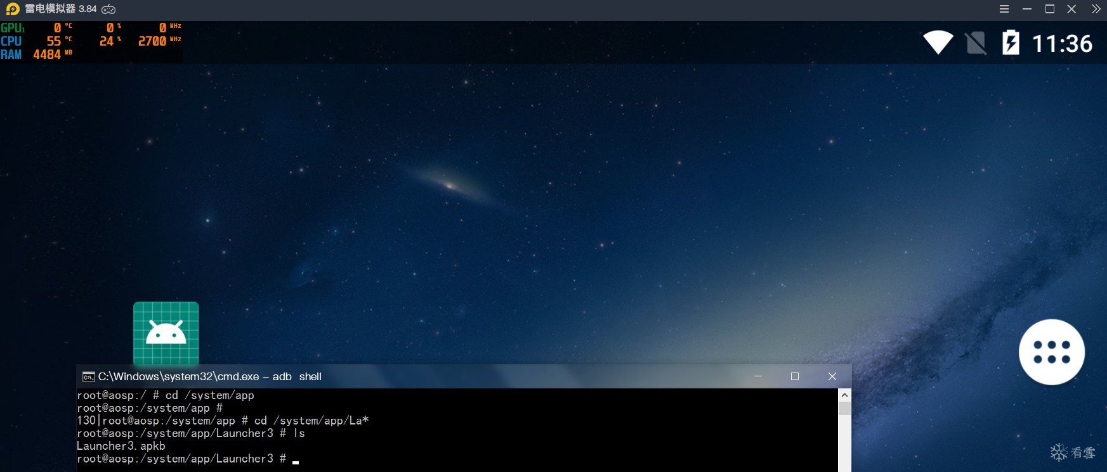This screenshot has width=1107, height=472.
Task: Open the app drawer round button
Action: tap(1052, 352)
